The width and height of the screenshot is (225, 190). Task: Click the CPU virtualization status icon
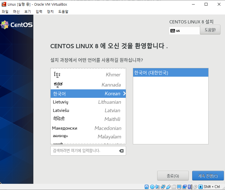point(190,187)
